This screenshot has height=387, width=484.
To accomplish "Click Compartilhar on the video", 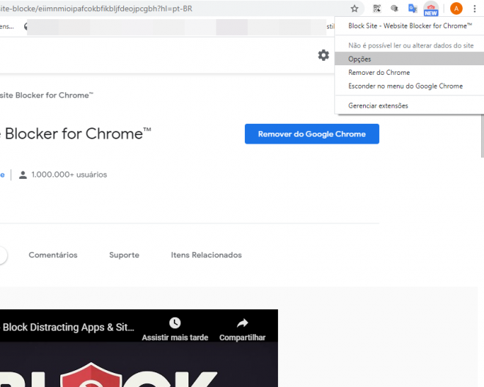I will click(x=242, y=329).
